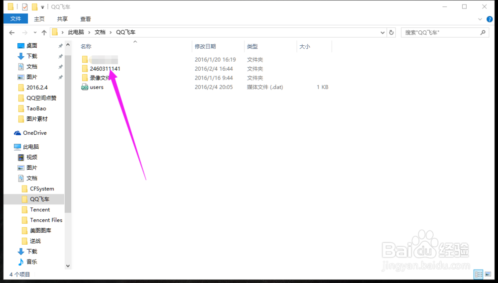498x283 pixels.
Task: Click QQ飞车 in the address path
Action: click(x=126, y=32)
